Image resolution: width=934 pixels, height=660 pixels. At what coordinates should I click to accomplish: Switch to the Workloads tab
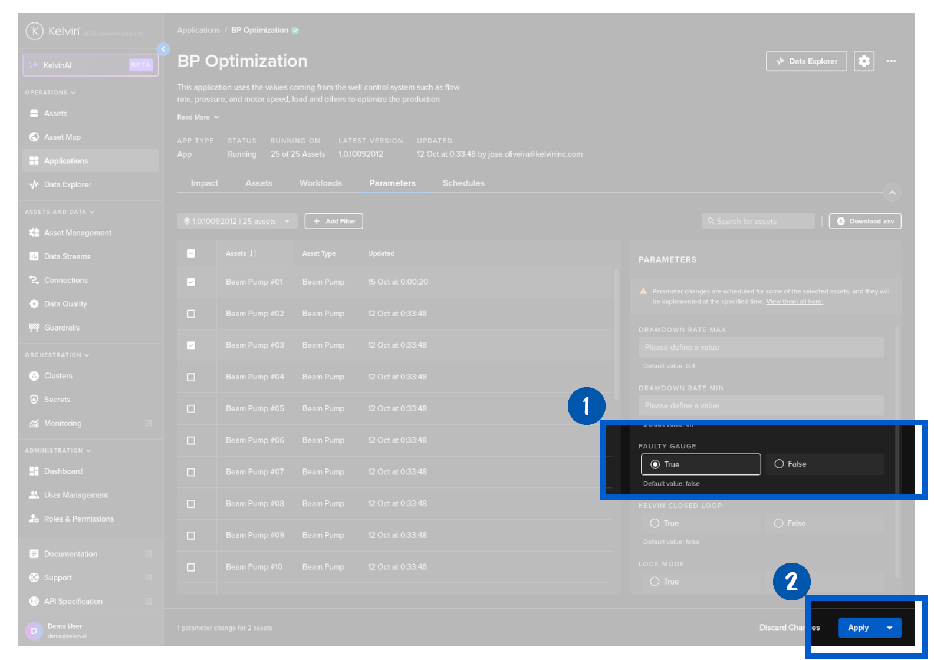coord(320,183)
